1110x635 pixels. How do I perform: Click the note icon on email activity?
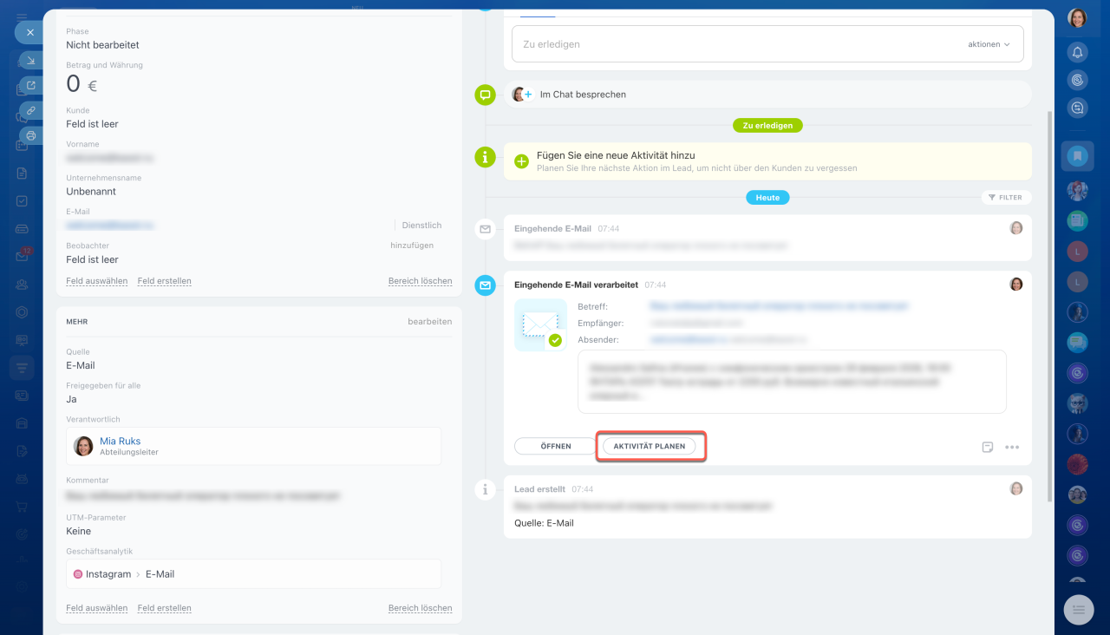[x=988, y=447]
